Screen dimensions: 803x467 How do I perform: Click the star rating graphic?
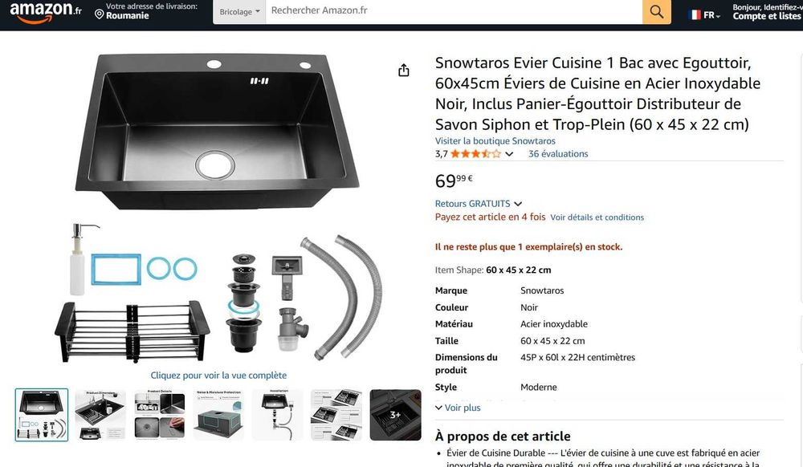(x=475, y=154)
